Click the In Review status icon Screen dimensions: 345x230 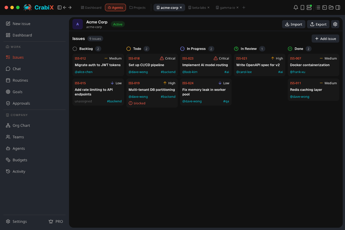coord(236,49)
